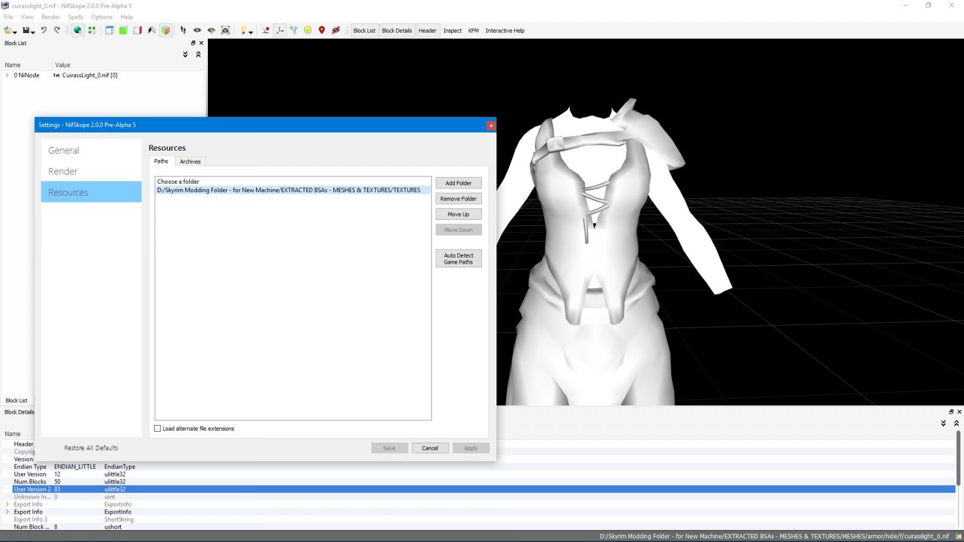
Task: Open the Render menu
Action: click(x=51, y=17)
